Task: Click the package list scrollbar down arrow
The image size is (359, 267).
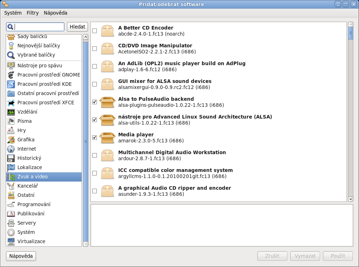Action: [x=350, y=199]
